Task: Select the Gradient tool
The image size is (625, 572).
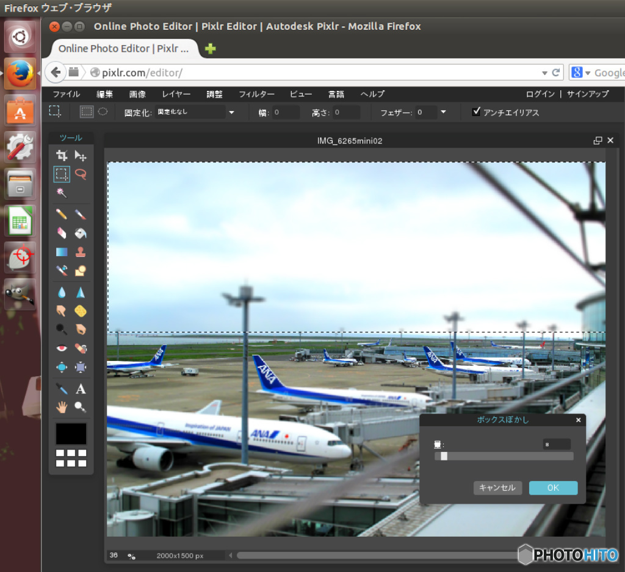Action: tap(62, 252)
